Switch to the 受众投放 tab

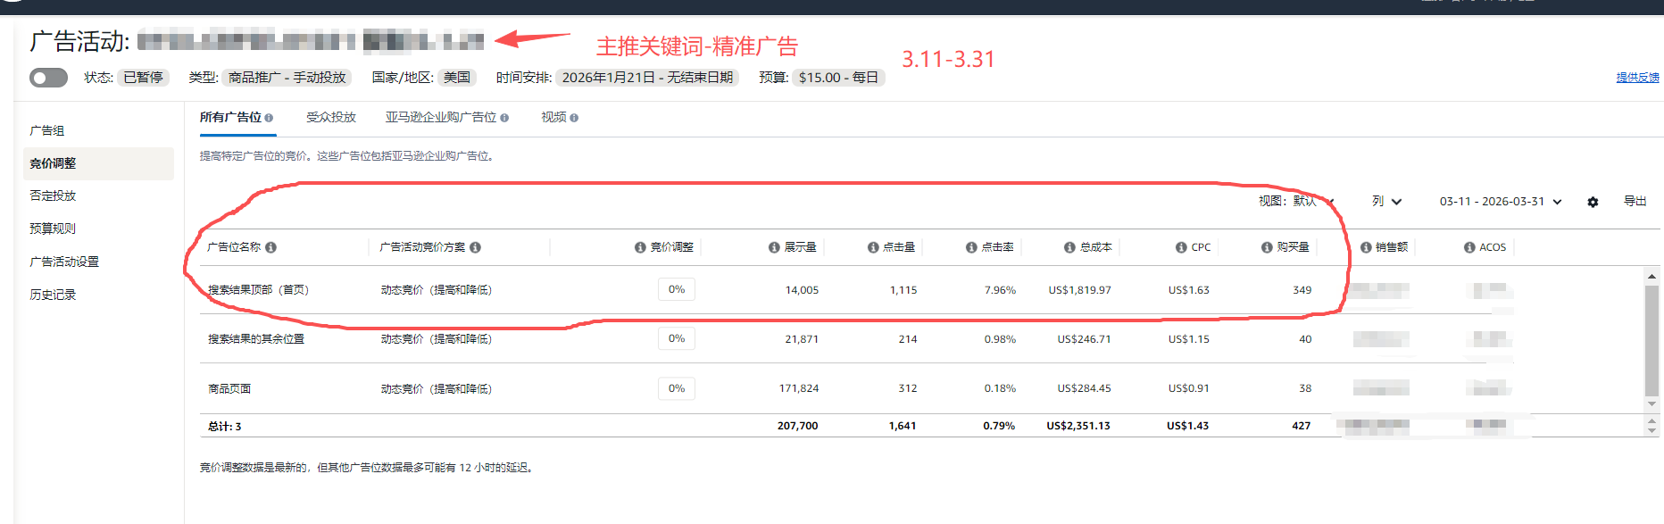pos(330,117)
